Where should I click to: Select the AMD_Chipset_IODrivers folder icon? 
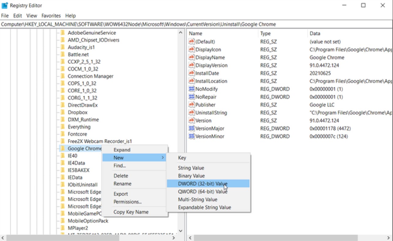[63, 40]
